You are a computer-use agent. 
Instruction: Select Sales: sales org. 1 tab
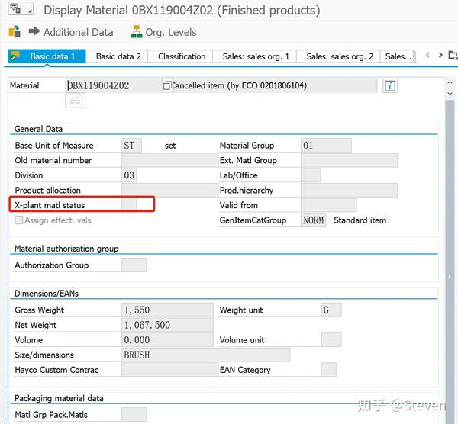click(x=256, y=56)
